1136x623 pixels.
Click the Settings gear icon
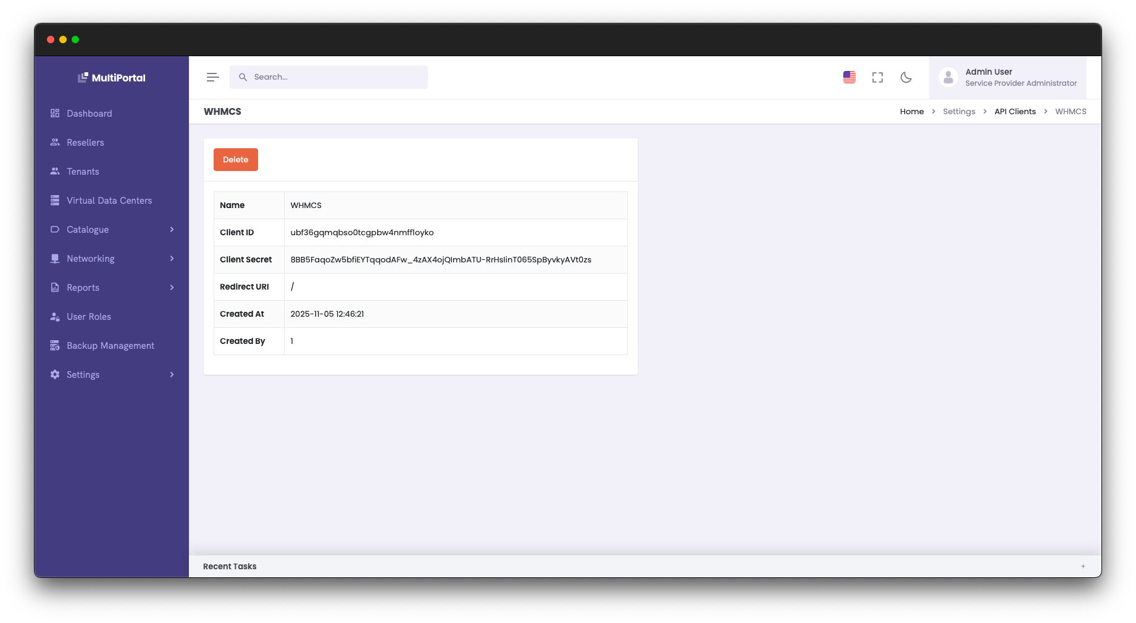tap(55, 374)
